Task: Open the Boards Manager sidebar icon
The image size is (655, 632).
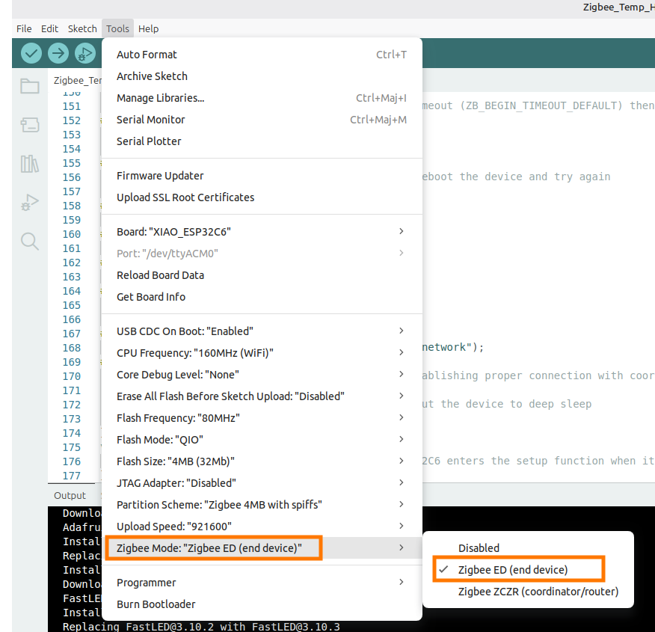Action: [30, 125]
